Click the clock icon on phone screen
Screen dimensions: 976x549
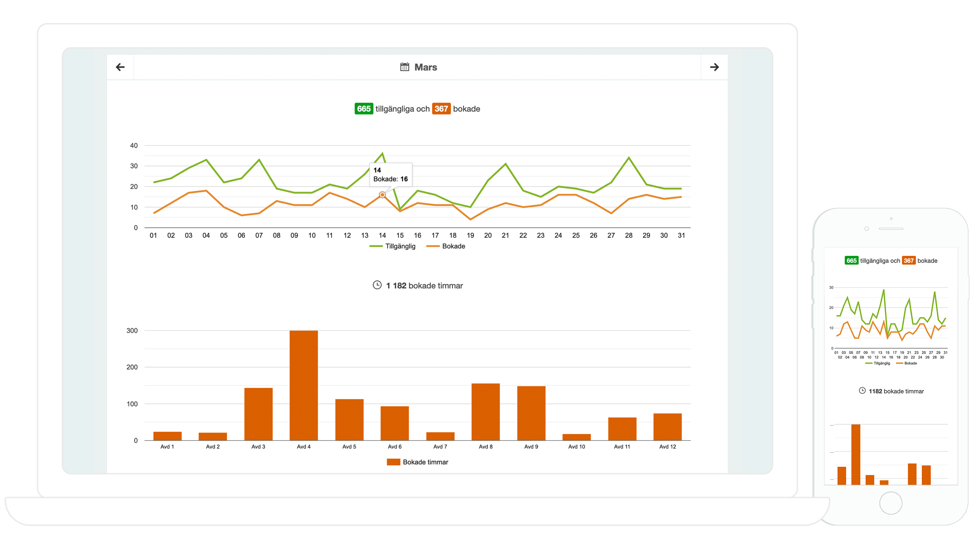click(862, 390)
